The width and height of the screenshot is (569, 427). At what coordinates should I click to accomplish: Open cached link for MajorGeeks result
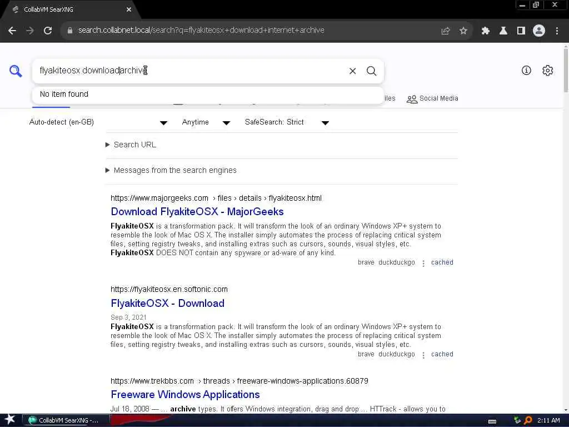tap(442, 262)
